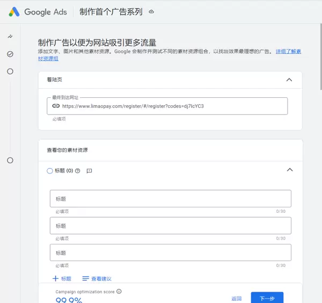Click the 最终到达网址 URL input field
Viewport: 322px width, 303px height.
click(172, 106)
